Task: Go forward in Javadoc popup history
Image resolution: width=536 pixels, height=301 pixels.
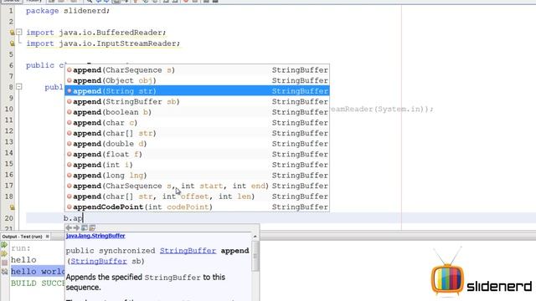Action: pyautogui.click(x=76, y=227)
